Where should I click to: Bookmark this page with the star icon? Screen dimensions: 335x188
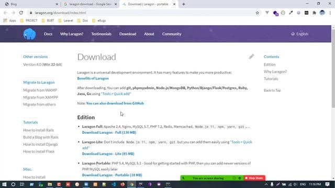pyautogui.click(x=257, y=13)
